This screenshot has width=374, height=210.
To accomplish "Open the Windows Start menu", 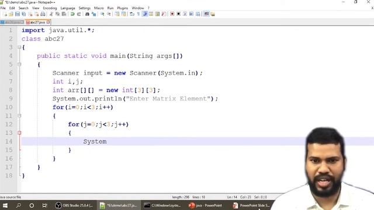I will tap(5, 205).
